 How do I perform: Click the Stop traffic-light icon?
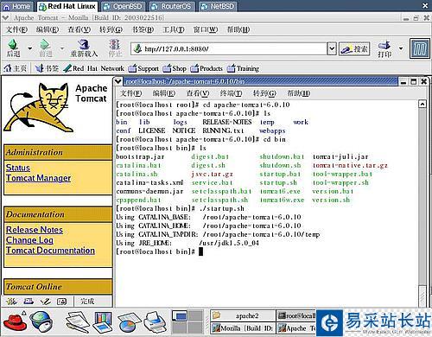114,44
